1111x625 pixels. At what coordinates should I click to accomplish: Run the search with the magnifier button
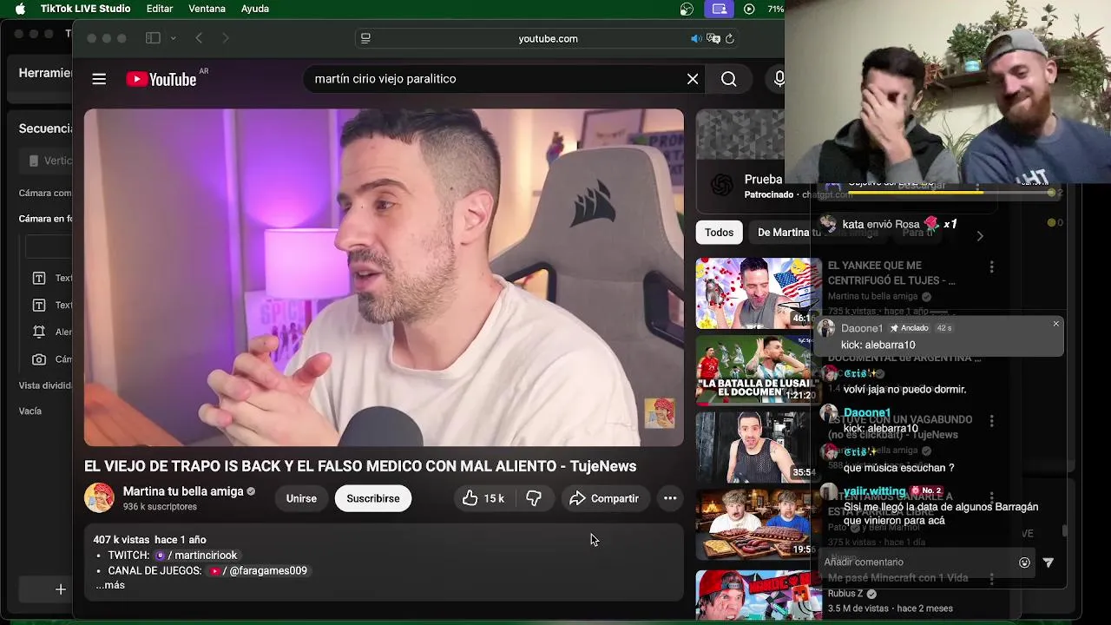pyautogui.click(x=729, y=79)
